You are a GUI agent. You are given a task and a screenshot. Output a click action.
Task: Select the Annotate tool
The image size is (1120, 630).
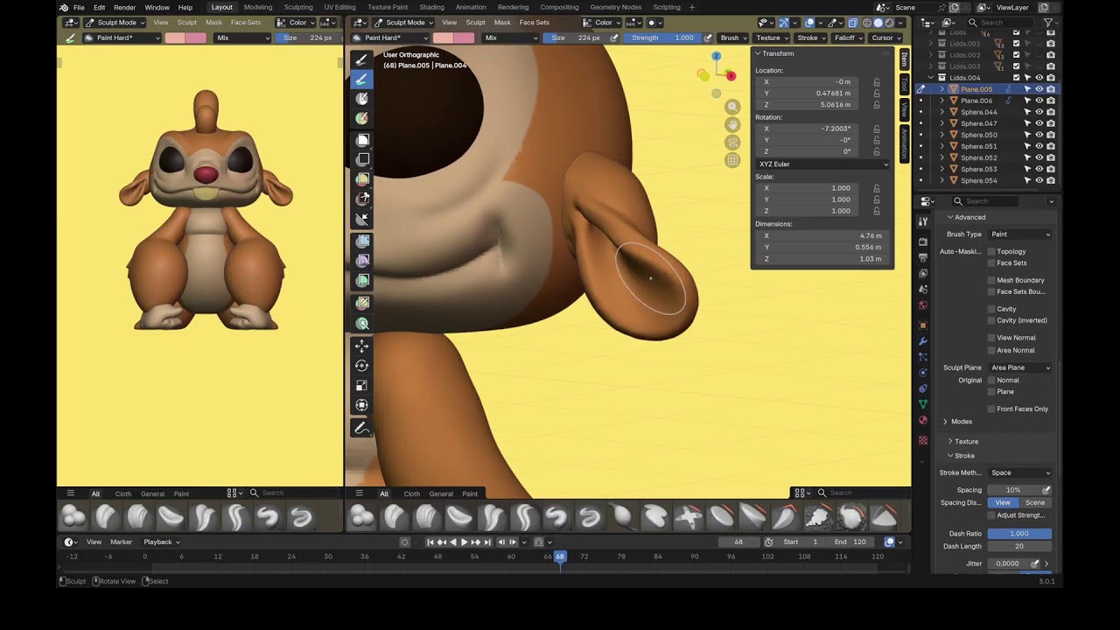(x=361, y=428)
